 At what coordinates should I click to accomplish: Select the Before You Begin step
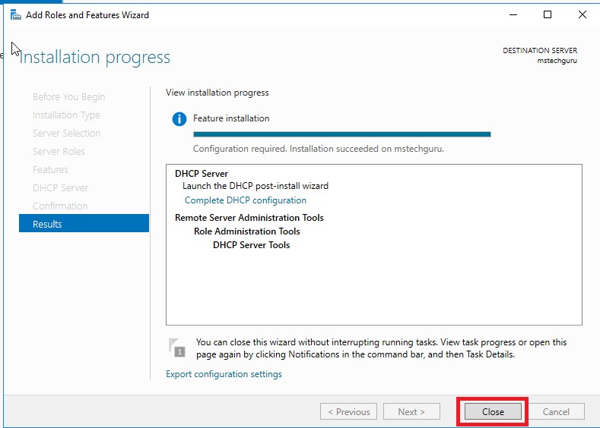[69, 97]
